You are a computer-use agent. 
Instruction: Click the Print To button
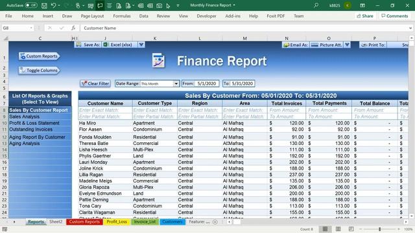click(x=373, y=45)
